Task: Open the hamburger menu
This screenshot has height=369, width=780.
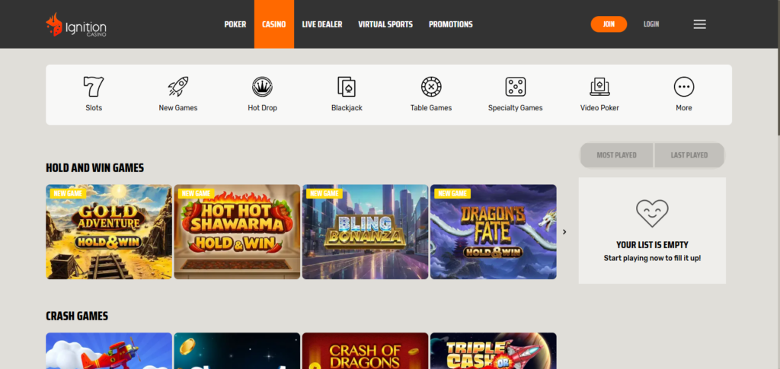Action: click(x=699, y=24)
